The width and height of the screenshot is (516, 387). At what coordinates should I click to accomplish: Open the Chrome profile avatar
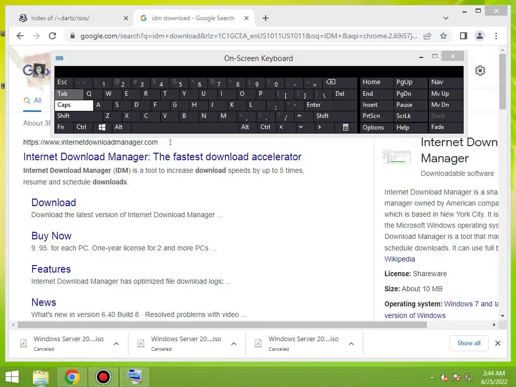tap(480, 36)
